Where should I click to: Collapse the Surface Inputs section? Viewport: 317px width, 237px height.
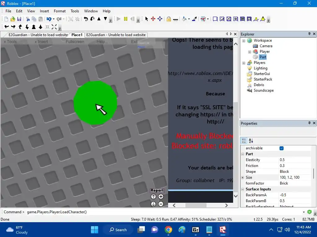click(243, 189)
